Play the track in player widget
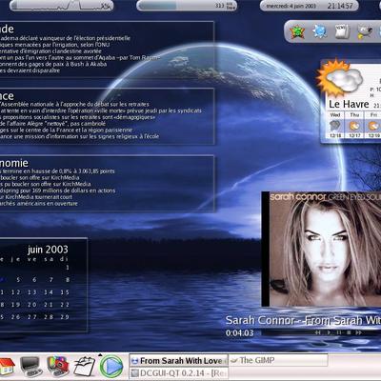This screenshot has width=381, height=381. pyautogui.click(x=329, y=332)
